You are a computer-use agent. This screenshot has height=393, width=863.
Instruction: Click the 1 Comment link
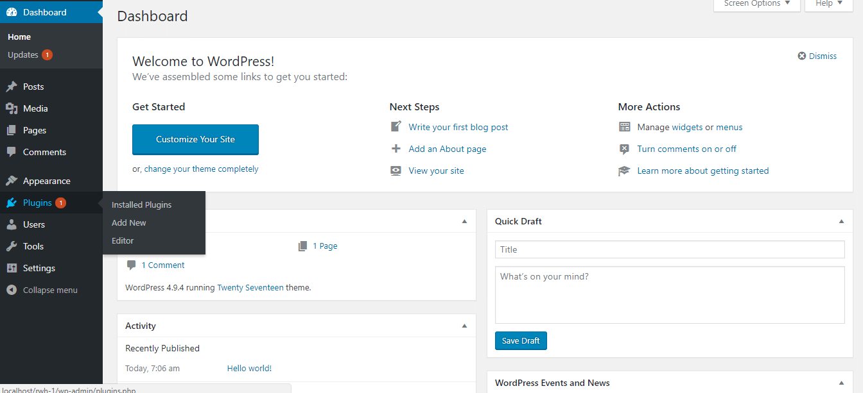tap(163, 265)
